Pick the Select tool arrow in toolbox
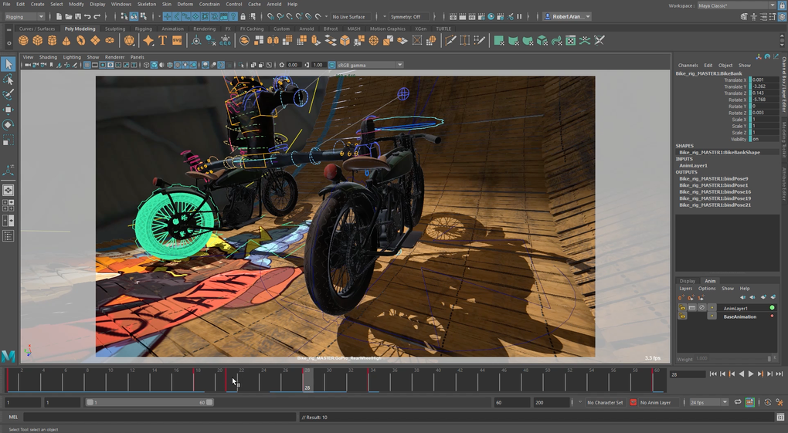The width and height of the screenshot is (788, 433). coord(8,65)
